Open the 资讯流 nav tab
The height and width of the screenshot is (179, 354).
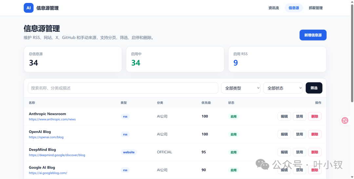tap(274, 8)
